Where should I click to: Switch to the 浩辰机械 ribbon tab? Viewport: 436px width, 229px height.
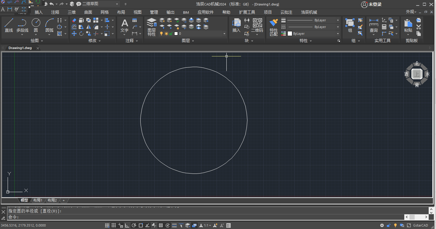tap(309, 12)
